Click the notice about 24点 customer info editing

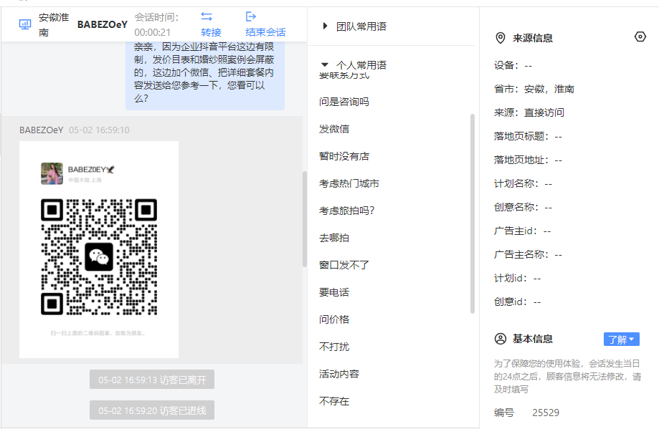coord(567,376)
